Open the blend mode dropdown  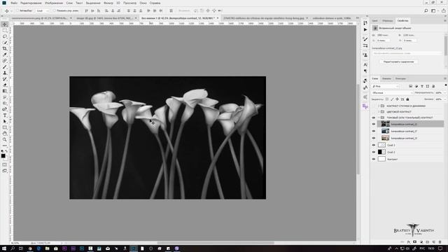coord(392,92)
